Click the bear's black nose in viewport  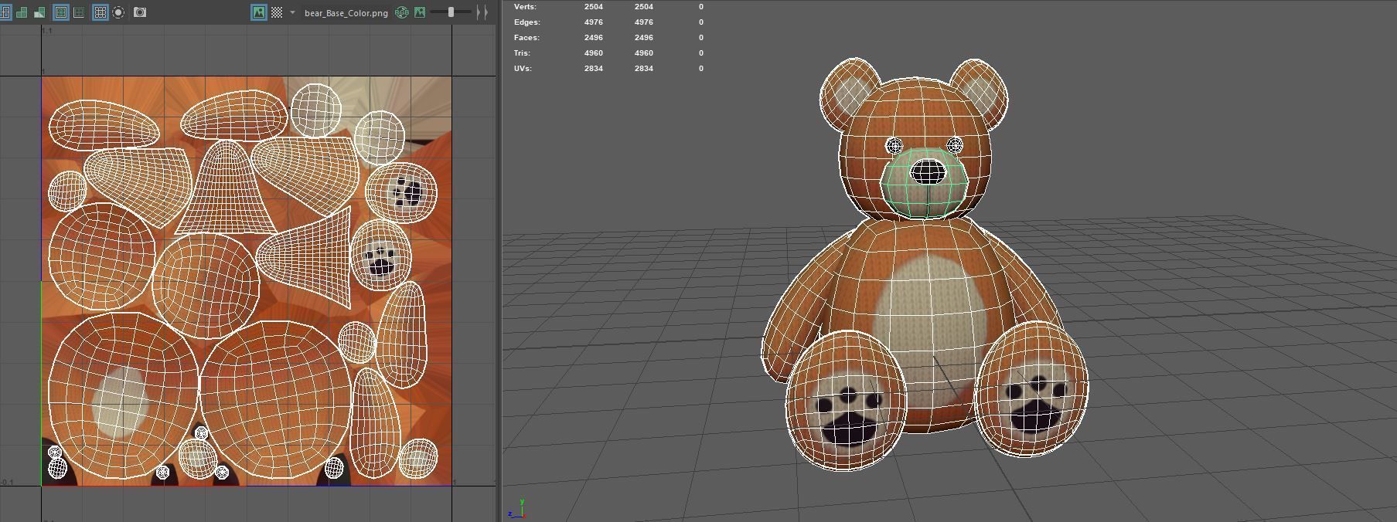click(928, 171)
